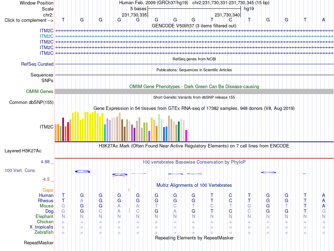Click the magenta last bar in GTEx chart
The width and height of the screenshot is (334, 251).
pyautogui.click(x=186, y=136)
